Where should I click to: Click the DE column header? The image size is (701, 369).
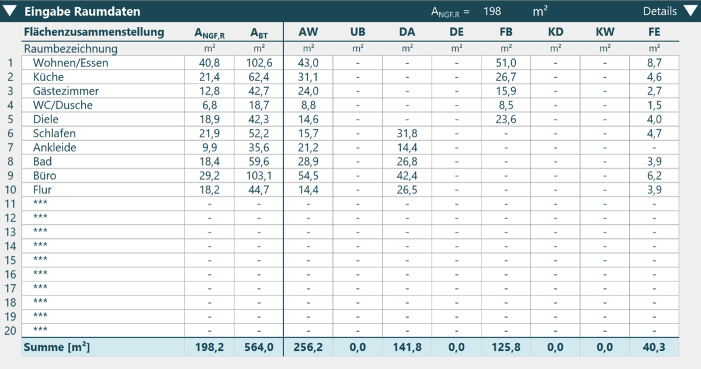457,32
